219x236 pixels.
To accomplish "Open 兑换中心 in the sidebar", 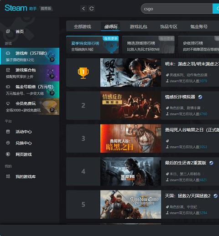I will point(24,143).
